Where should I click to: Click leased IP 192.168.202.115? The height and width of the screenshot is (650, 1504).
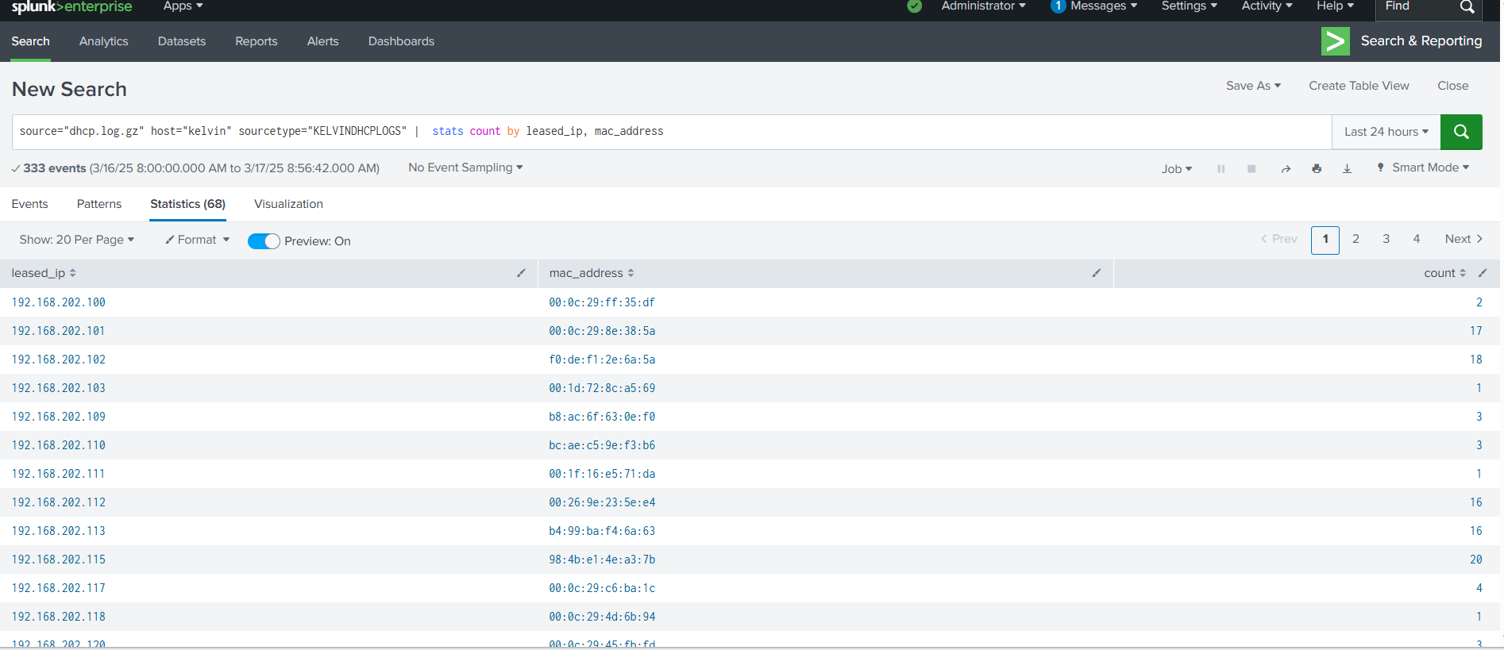coord(58,560)
